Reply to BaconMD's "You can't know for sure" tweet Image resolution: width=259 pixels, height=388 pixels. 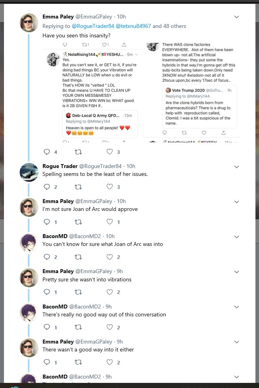pos(47,257)
